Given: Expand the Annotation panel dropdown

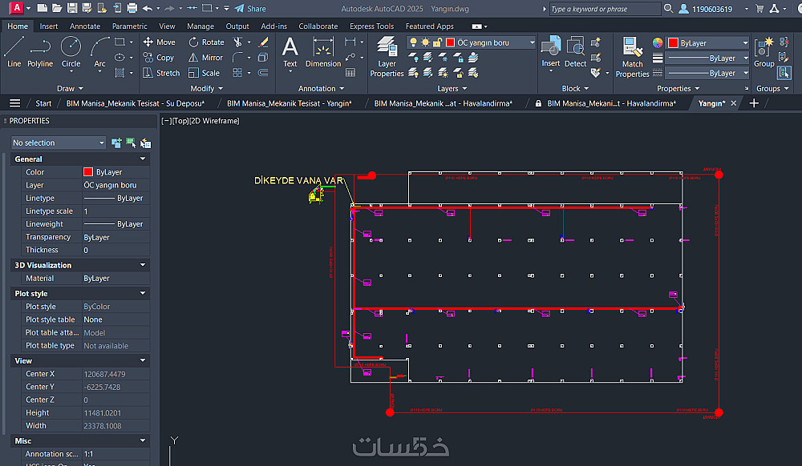Looking at the screenshot, I should tap(322, 88).
